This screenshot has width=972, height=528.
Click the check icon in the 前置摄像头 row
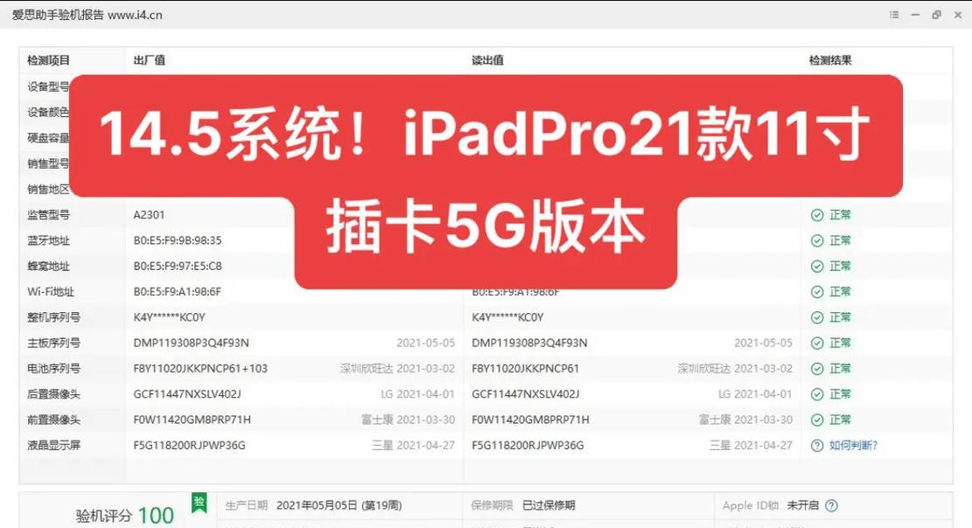817,420
